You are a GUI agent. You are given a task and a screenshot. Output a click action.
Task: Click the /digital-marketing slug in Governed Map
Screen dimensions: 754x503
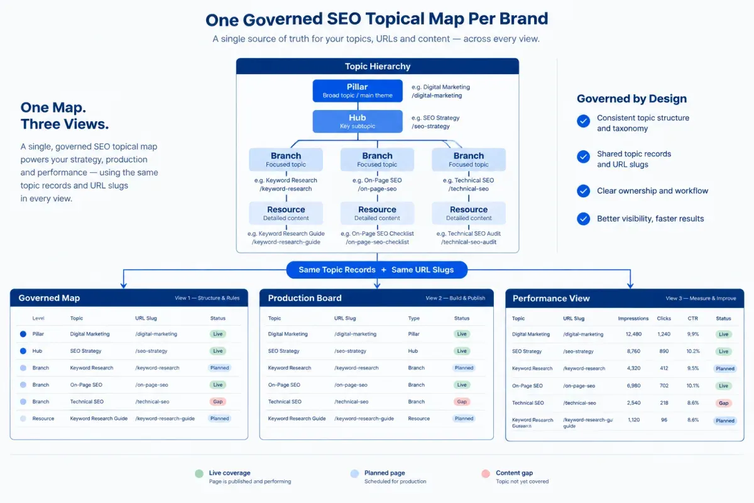coord(156,334)
